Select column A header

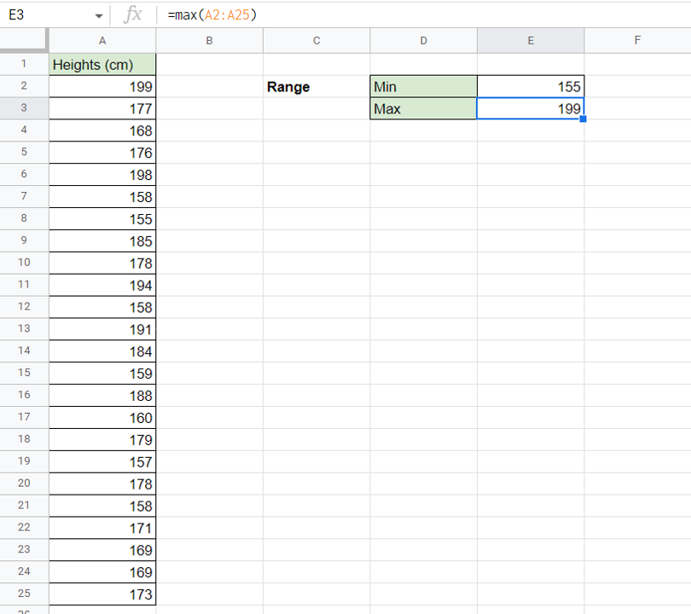pyautogui.click(x=102, y=41)
